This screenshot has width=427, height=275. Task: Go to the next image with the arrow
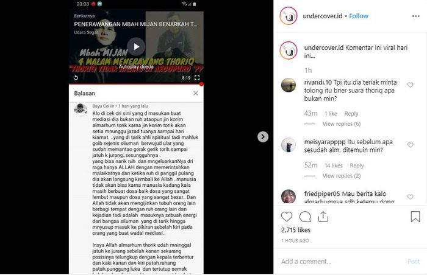click(263, 137)
